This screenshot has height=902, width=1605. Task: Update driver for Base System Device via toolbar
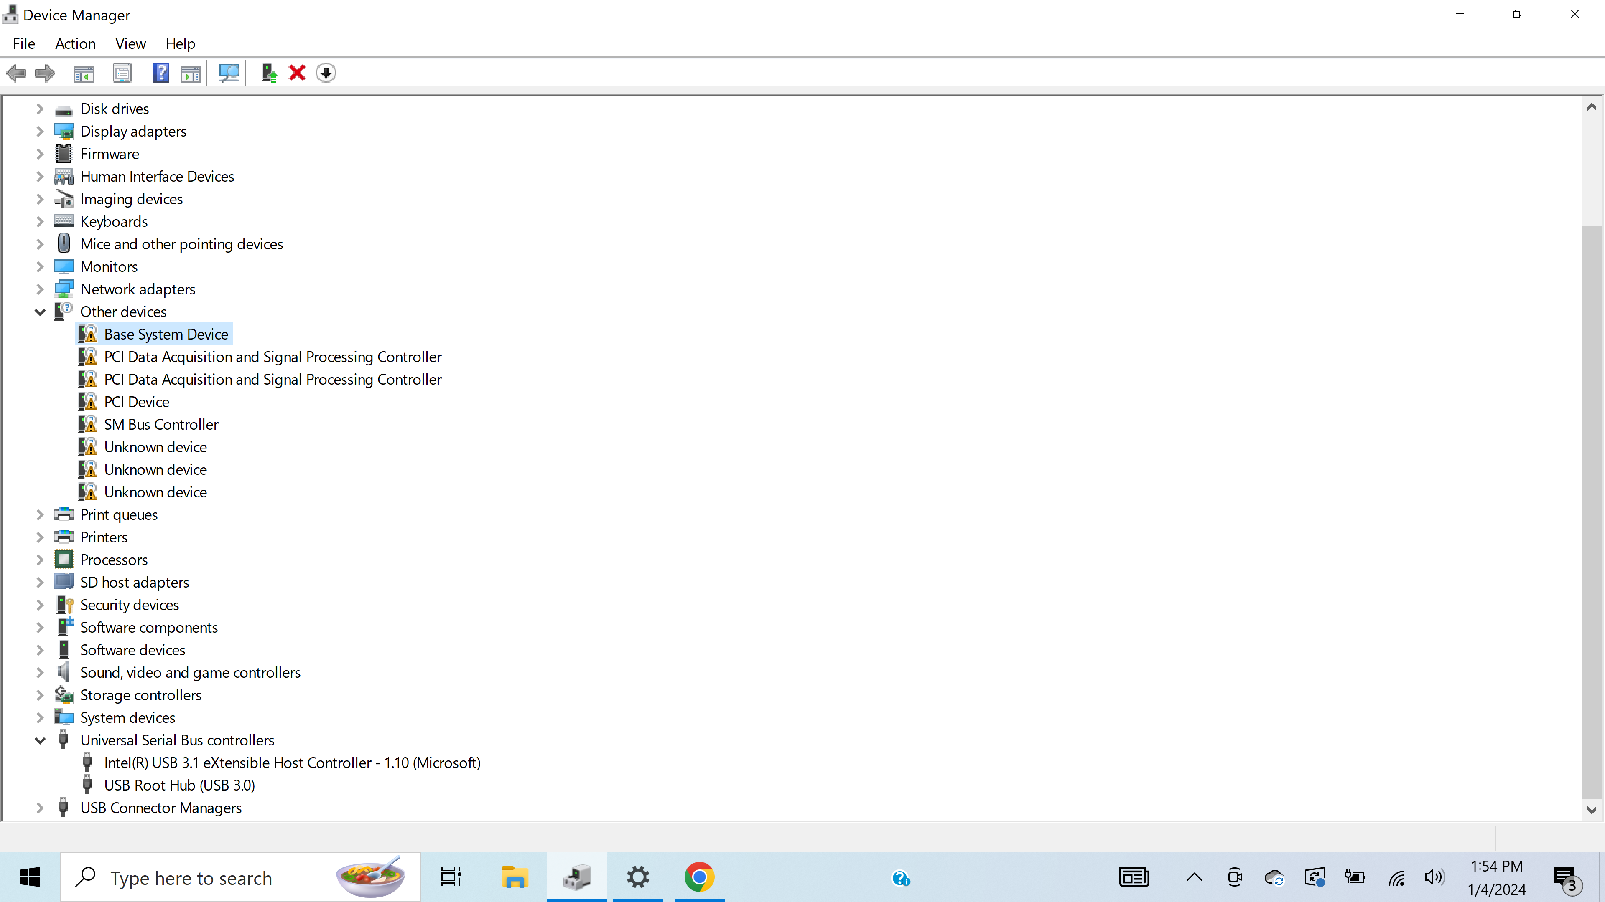coord(268,73)
